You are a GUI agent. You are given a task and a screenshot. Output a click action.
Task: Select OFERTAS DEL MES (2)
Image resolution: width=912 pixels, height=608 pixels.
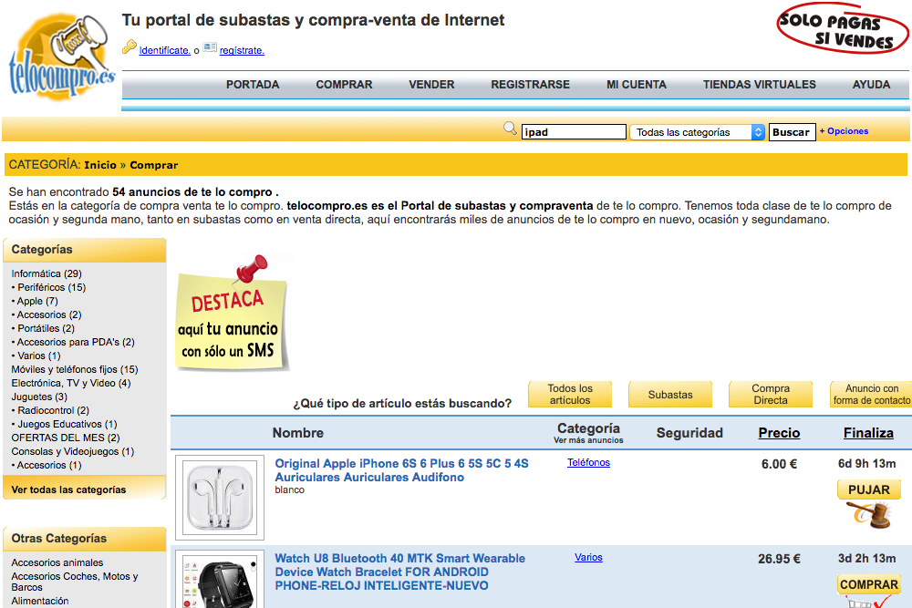pyautogui.click(x=65, y=438)
